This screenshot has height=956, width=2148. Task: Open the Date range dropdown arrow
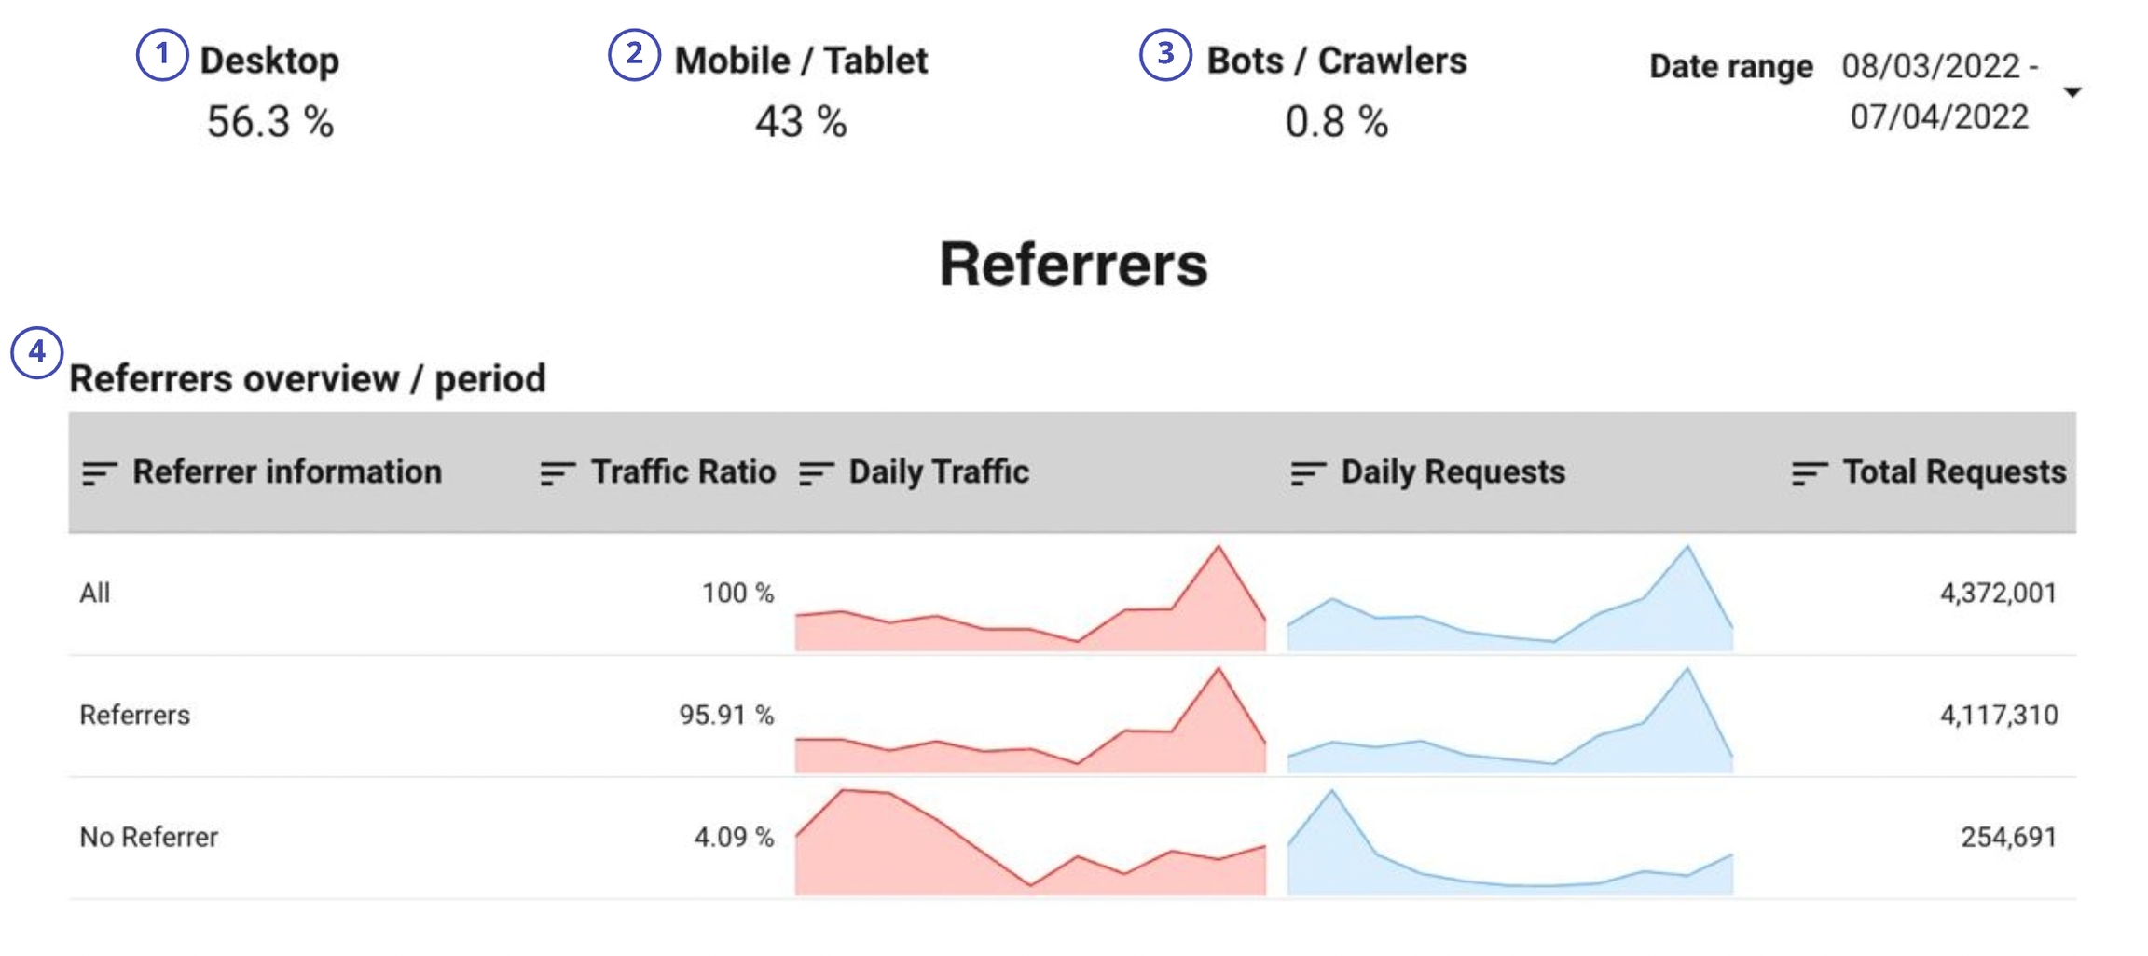point(2072,92)
